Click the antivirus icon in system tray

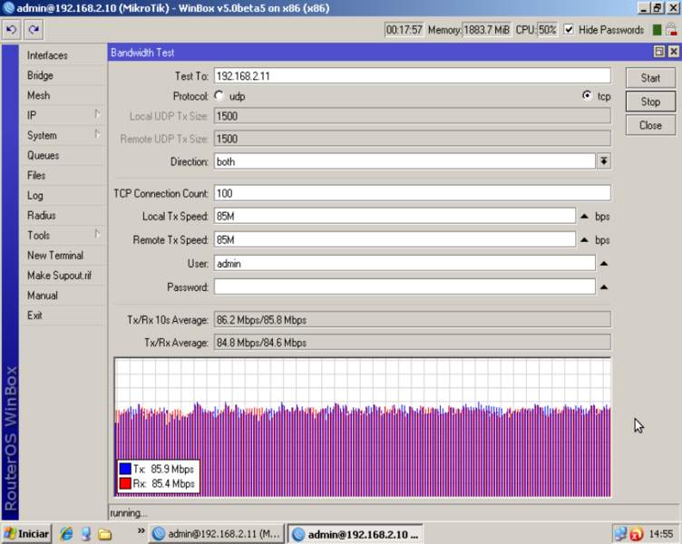tap(637, 534)
